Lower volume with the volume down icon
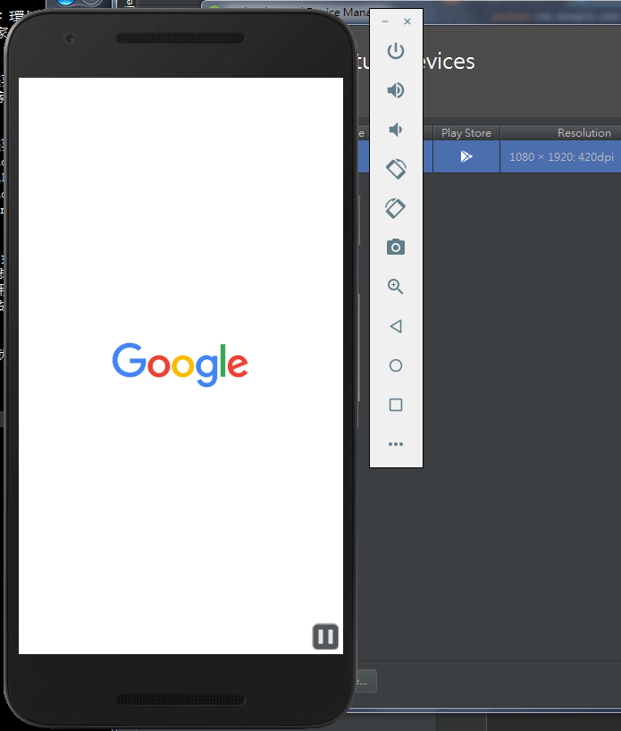621x731 pixels. point(396,130)
